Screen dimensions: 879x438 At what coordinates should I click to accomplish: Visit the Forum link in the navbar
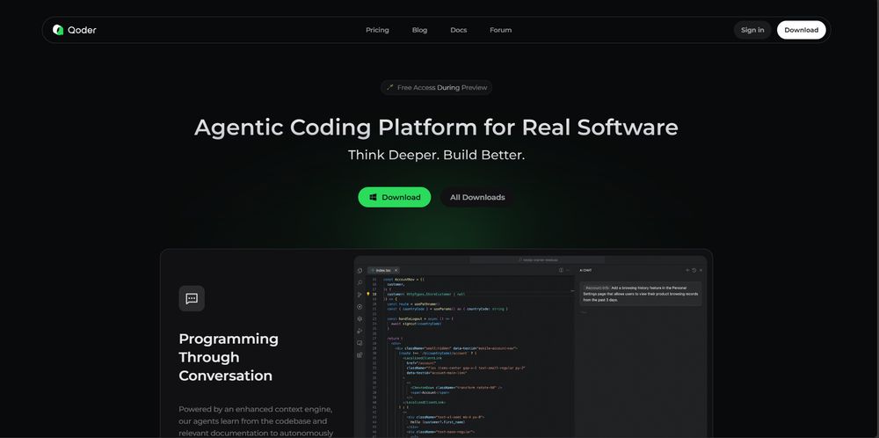pos(500,30)
